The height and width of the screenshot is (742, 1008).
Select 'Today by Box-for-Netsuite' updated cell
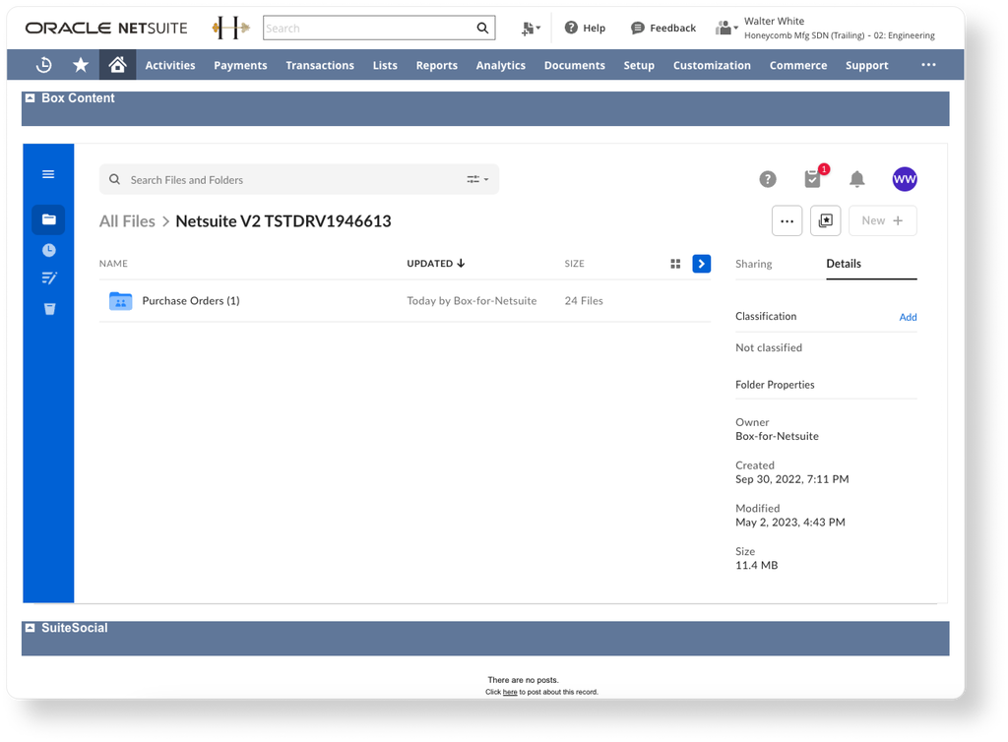[x=472, y=301]
